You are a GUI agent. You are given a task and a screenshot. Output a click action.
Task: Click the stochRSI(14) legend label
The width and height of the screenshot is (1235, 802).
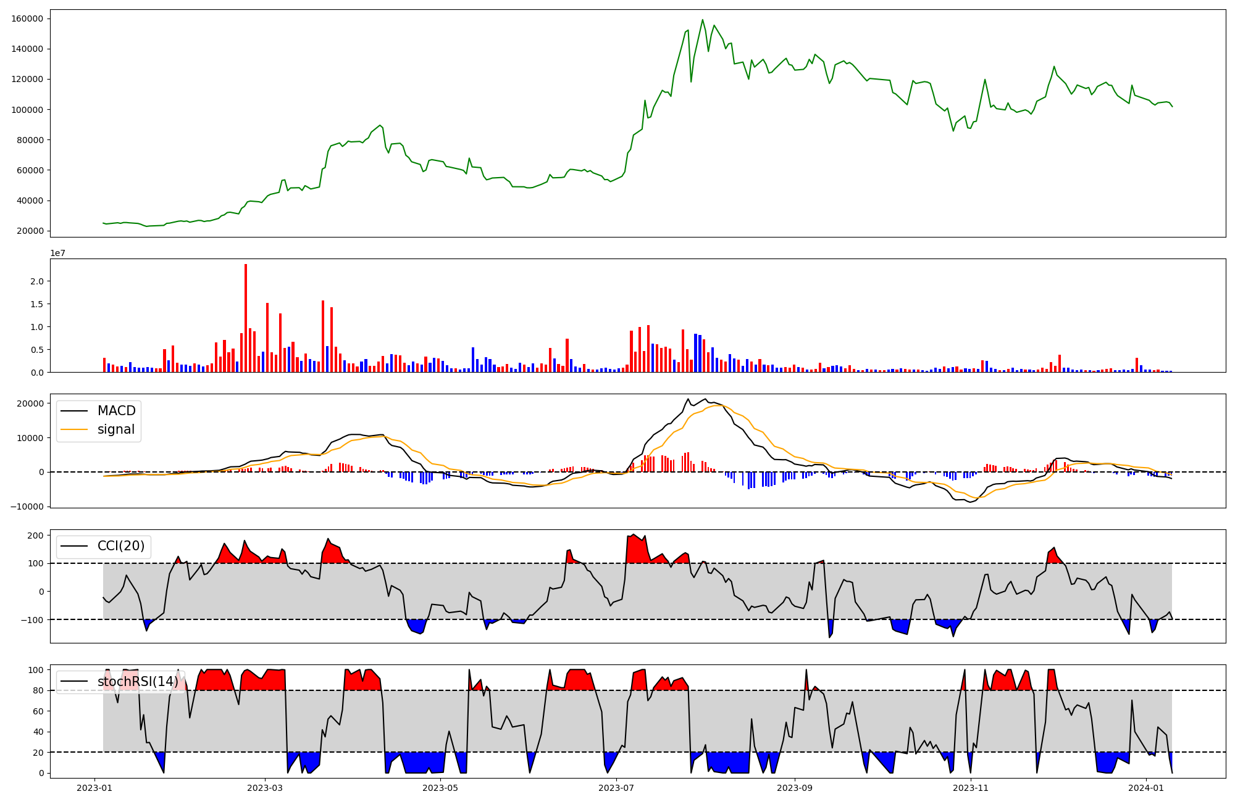pos(138,682)
